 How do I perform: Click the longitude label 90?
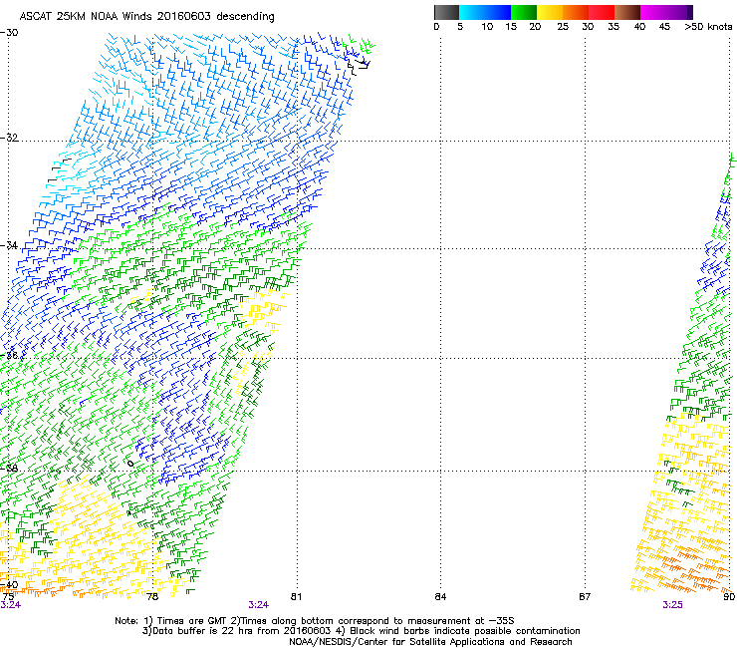pyautogui.click(x=729, y=597)
